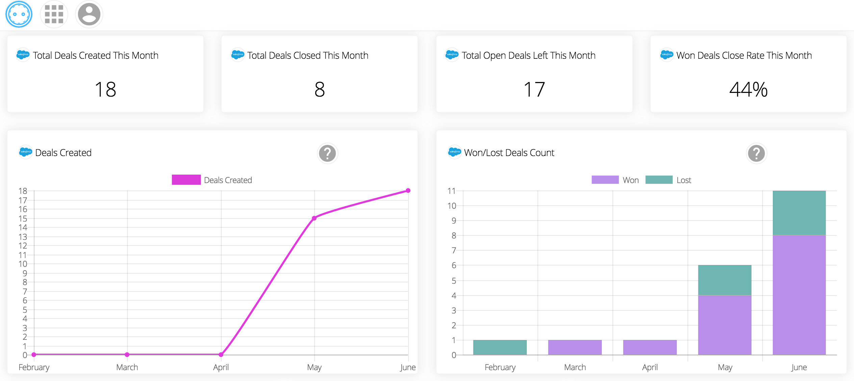Click the June Lost teal bar segment

point(799,213)
